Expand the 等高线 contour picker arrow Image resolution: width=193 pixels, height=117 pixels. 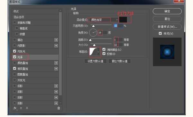[98, 52]
